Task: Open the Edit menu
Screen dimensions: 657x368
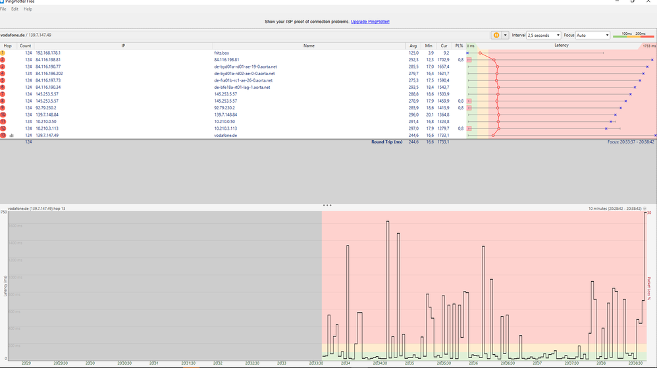Action: [14, 9]
